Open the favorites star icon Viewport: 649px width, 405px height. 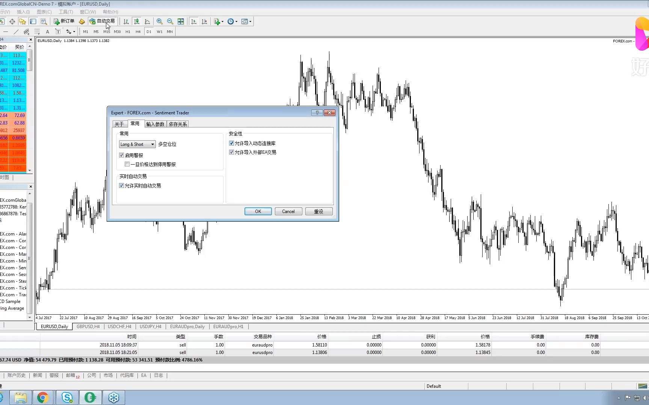click(23, 21)
